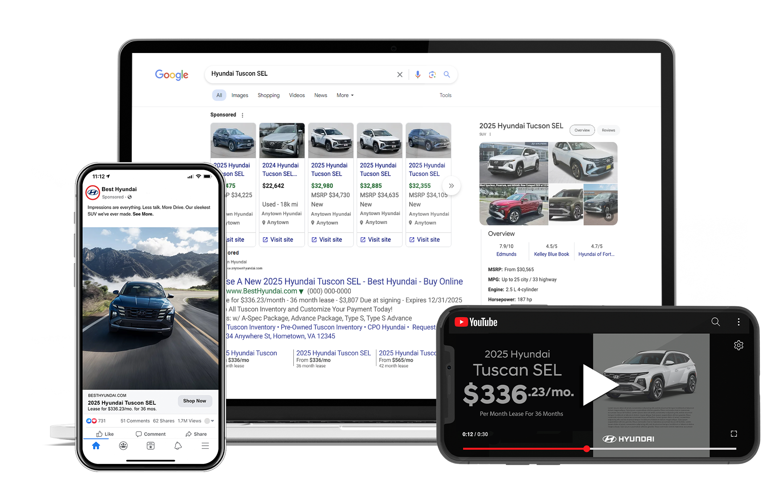Viewport: 780px width, 484px height.
Task: Tap Facebook Marketplace tab icon
Action: tap(151, 446)
